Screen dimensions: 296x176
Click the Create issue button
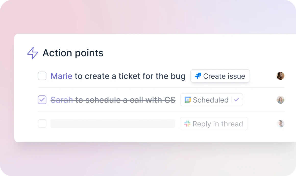[220, 76]
